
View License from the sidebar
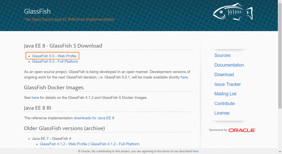click(222, 113)
